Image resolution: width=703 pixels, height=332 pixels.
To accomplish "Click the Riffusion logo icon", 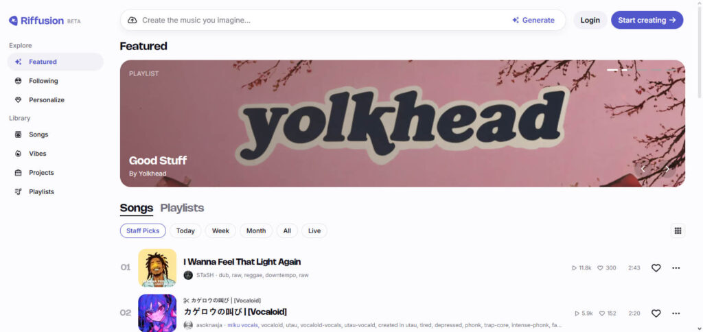I will pos(14,21).
